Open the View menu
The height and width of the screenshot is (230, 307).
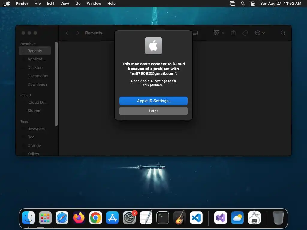click(x=65, y=4)
